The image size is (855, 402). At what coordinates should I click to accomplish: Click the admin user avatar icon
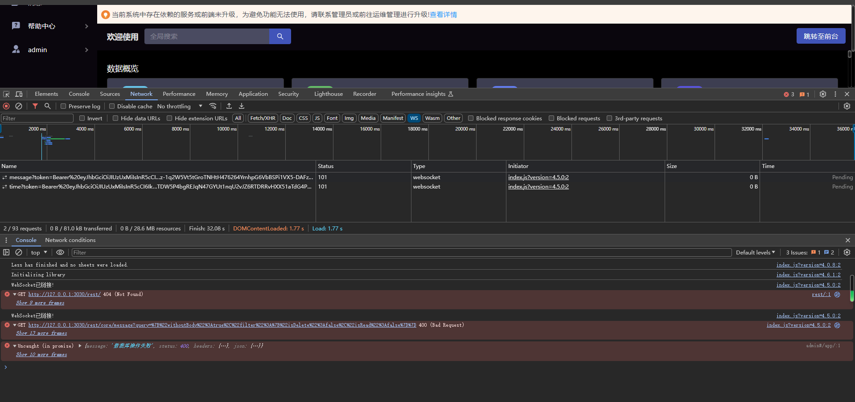click(16, 49)
